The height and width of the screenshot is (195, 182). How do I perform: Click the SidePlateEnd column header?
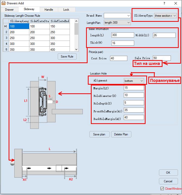click(x=59, y=21)
